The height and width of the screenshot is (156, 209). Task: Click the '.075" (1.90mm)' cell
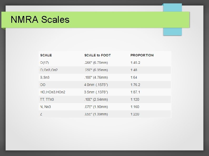(x=96, y=107)
